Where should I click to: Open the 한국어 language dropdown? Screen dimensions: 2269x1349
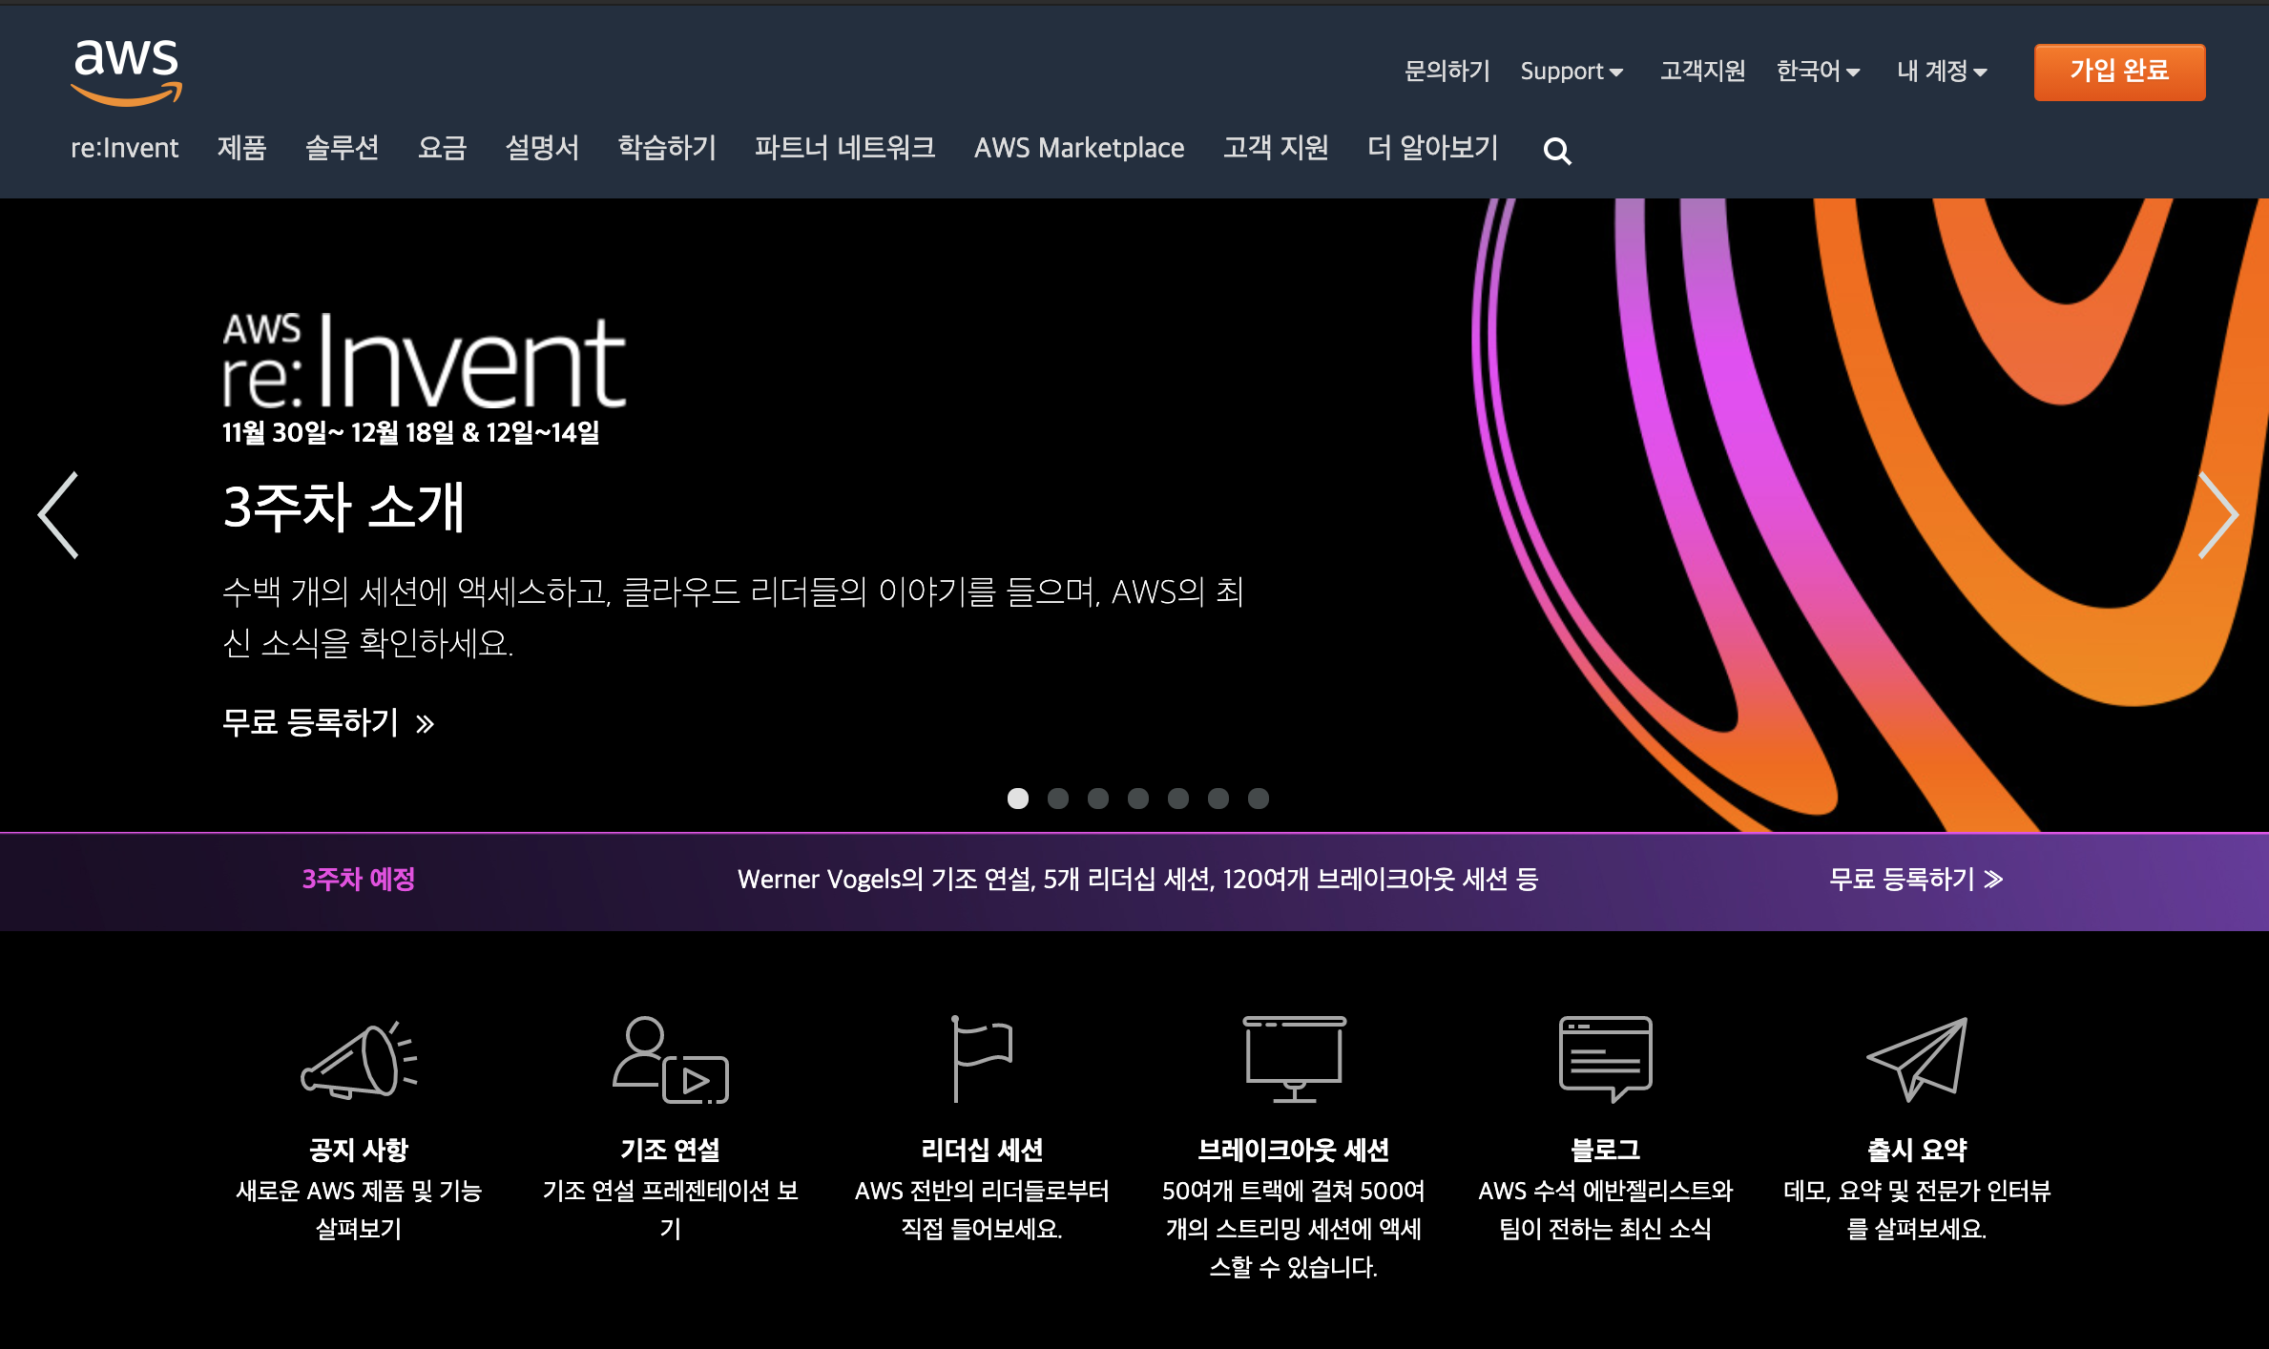coord(1817,72)
